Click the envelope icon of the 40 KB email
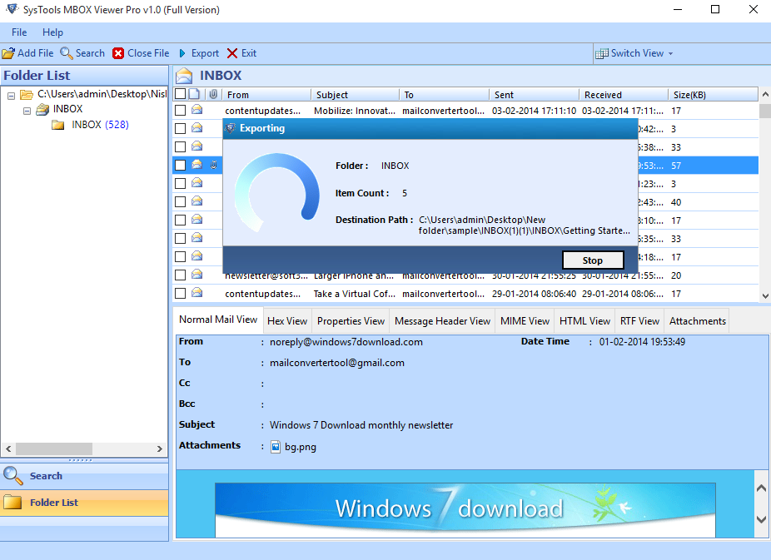Image resolution: width=771 pixels, height=560 pixels. coord(197,201)
